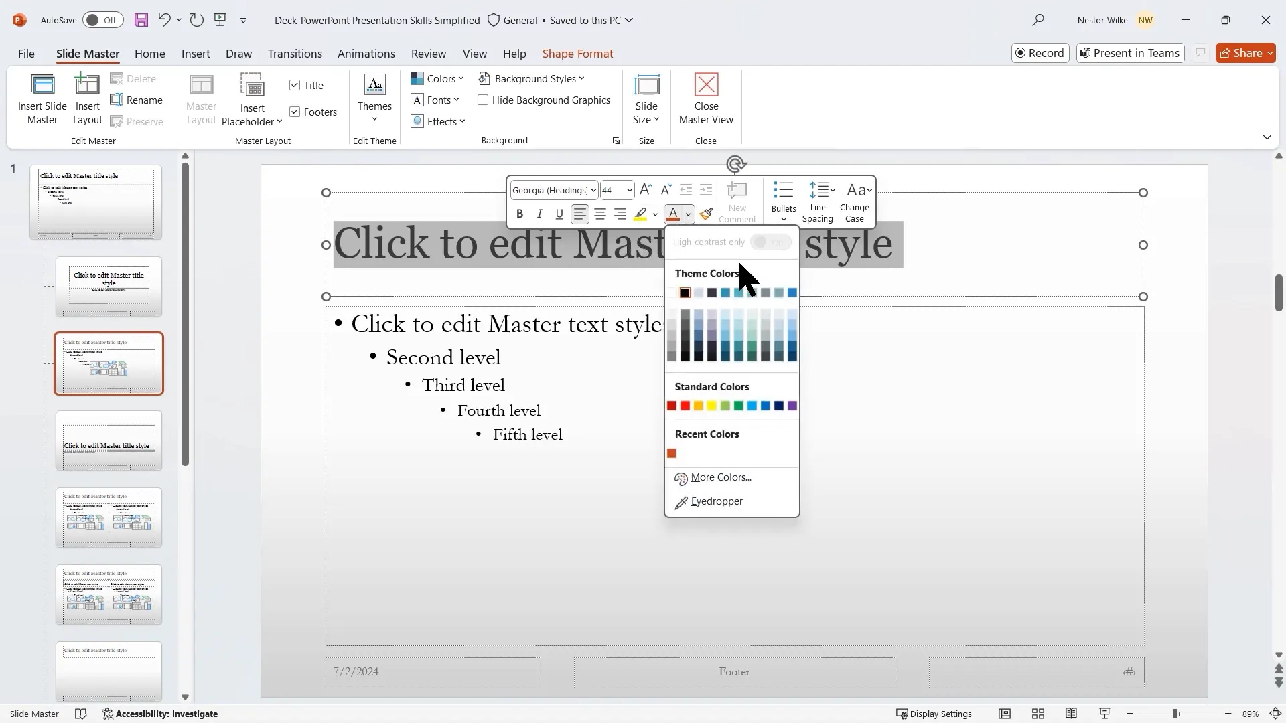Screen dimensions: 1286x723
Task: Toggle Italic in mini toolbar
Action: [x=540, y=214]
